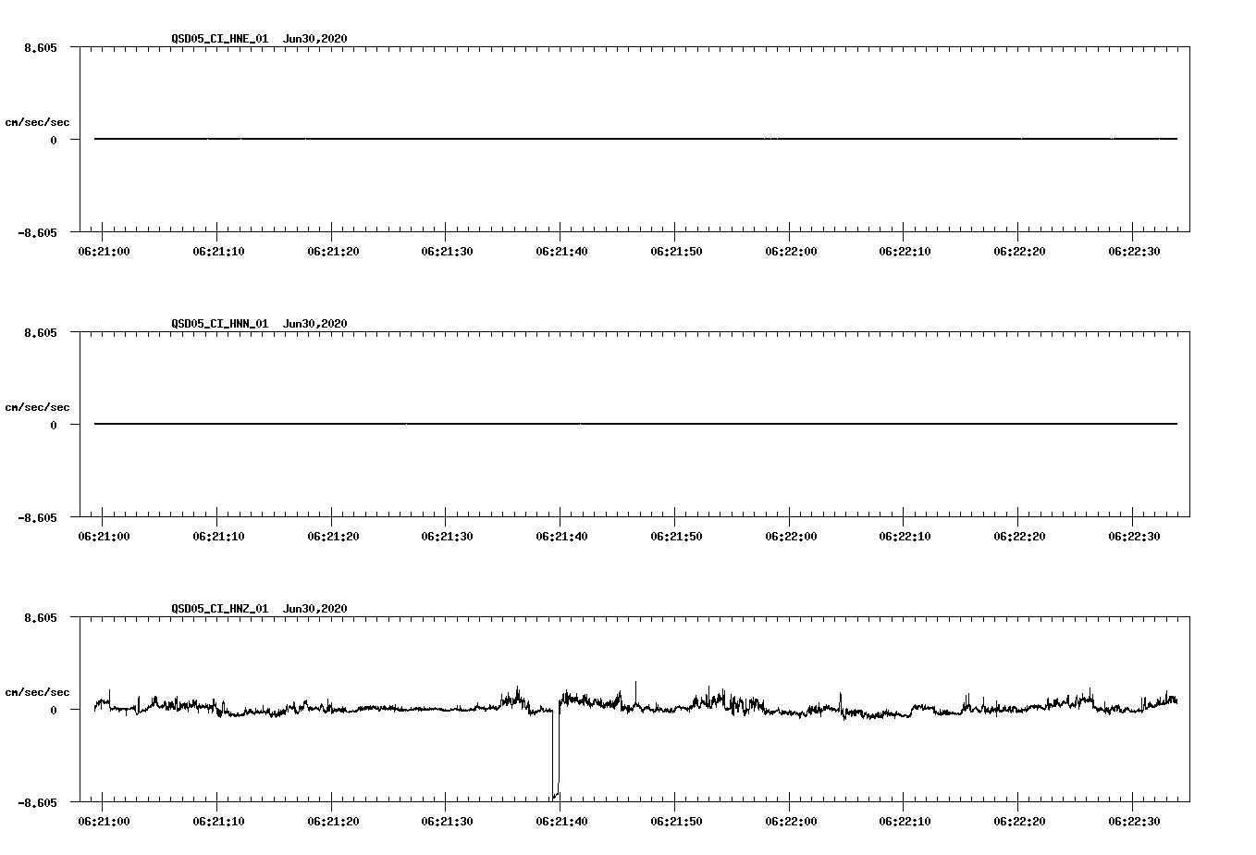Screen dimensions: 1256x855
Task: Click the -8.605 lower limit on HNZ chart
Action: (37, 803)
